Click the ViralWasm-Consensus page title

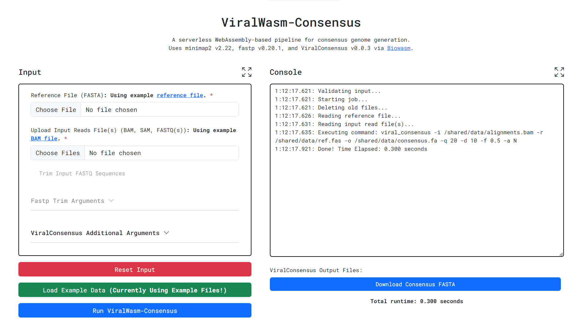291,23
